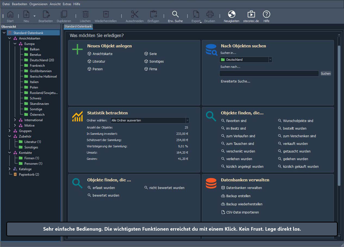Screen dimensions: 344x247
Task: Collapse the Ansichtskarten tree node
Action: tap(10, 38)
